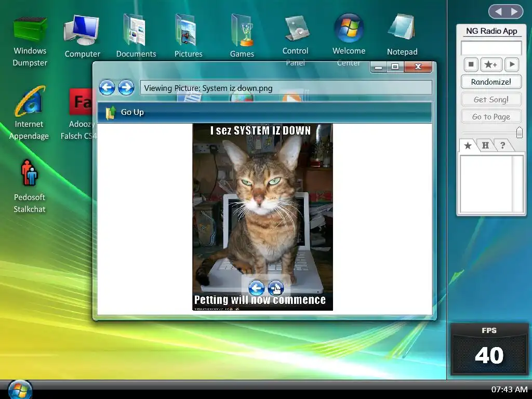Show next picture using overlay right arrow
The width and height of the screenshot is (532, 399).
tap(275, 288)
